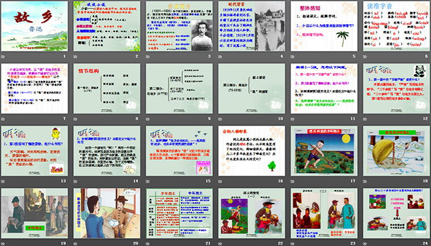Select slide 20 cartoon of two men meeting
Screen dimensions: 431x246
click(x=106, y=213)
